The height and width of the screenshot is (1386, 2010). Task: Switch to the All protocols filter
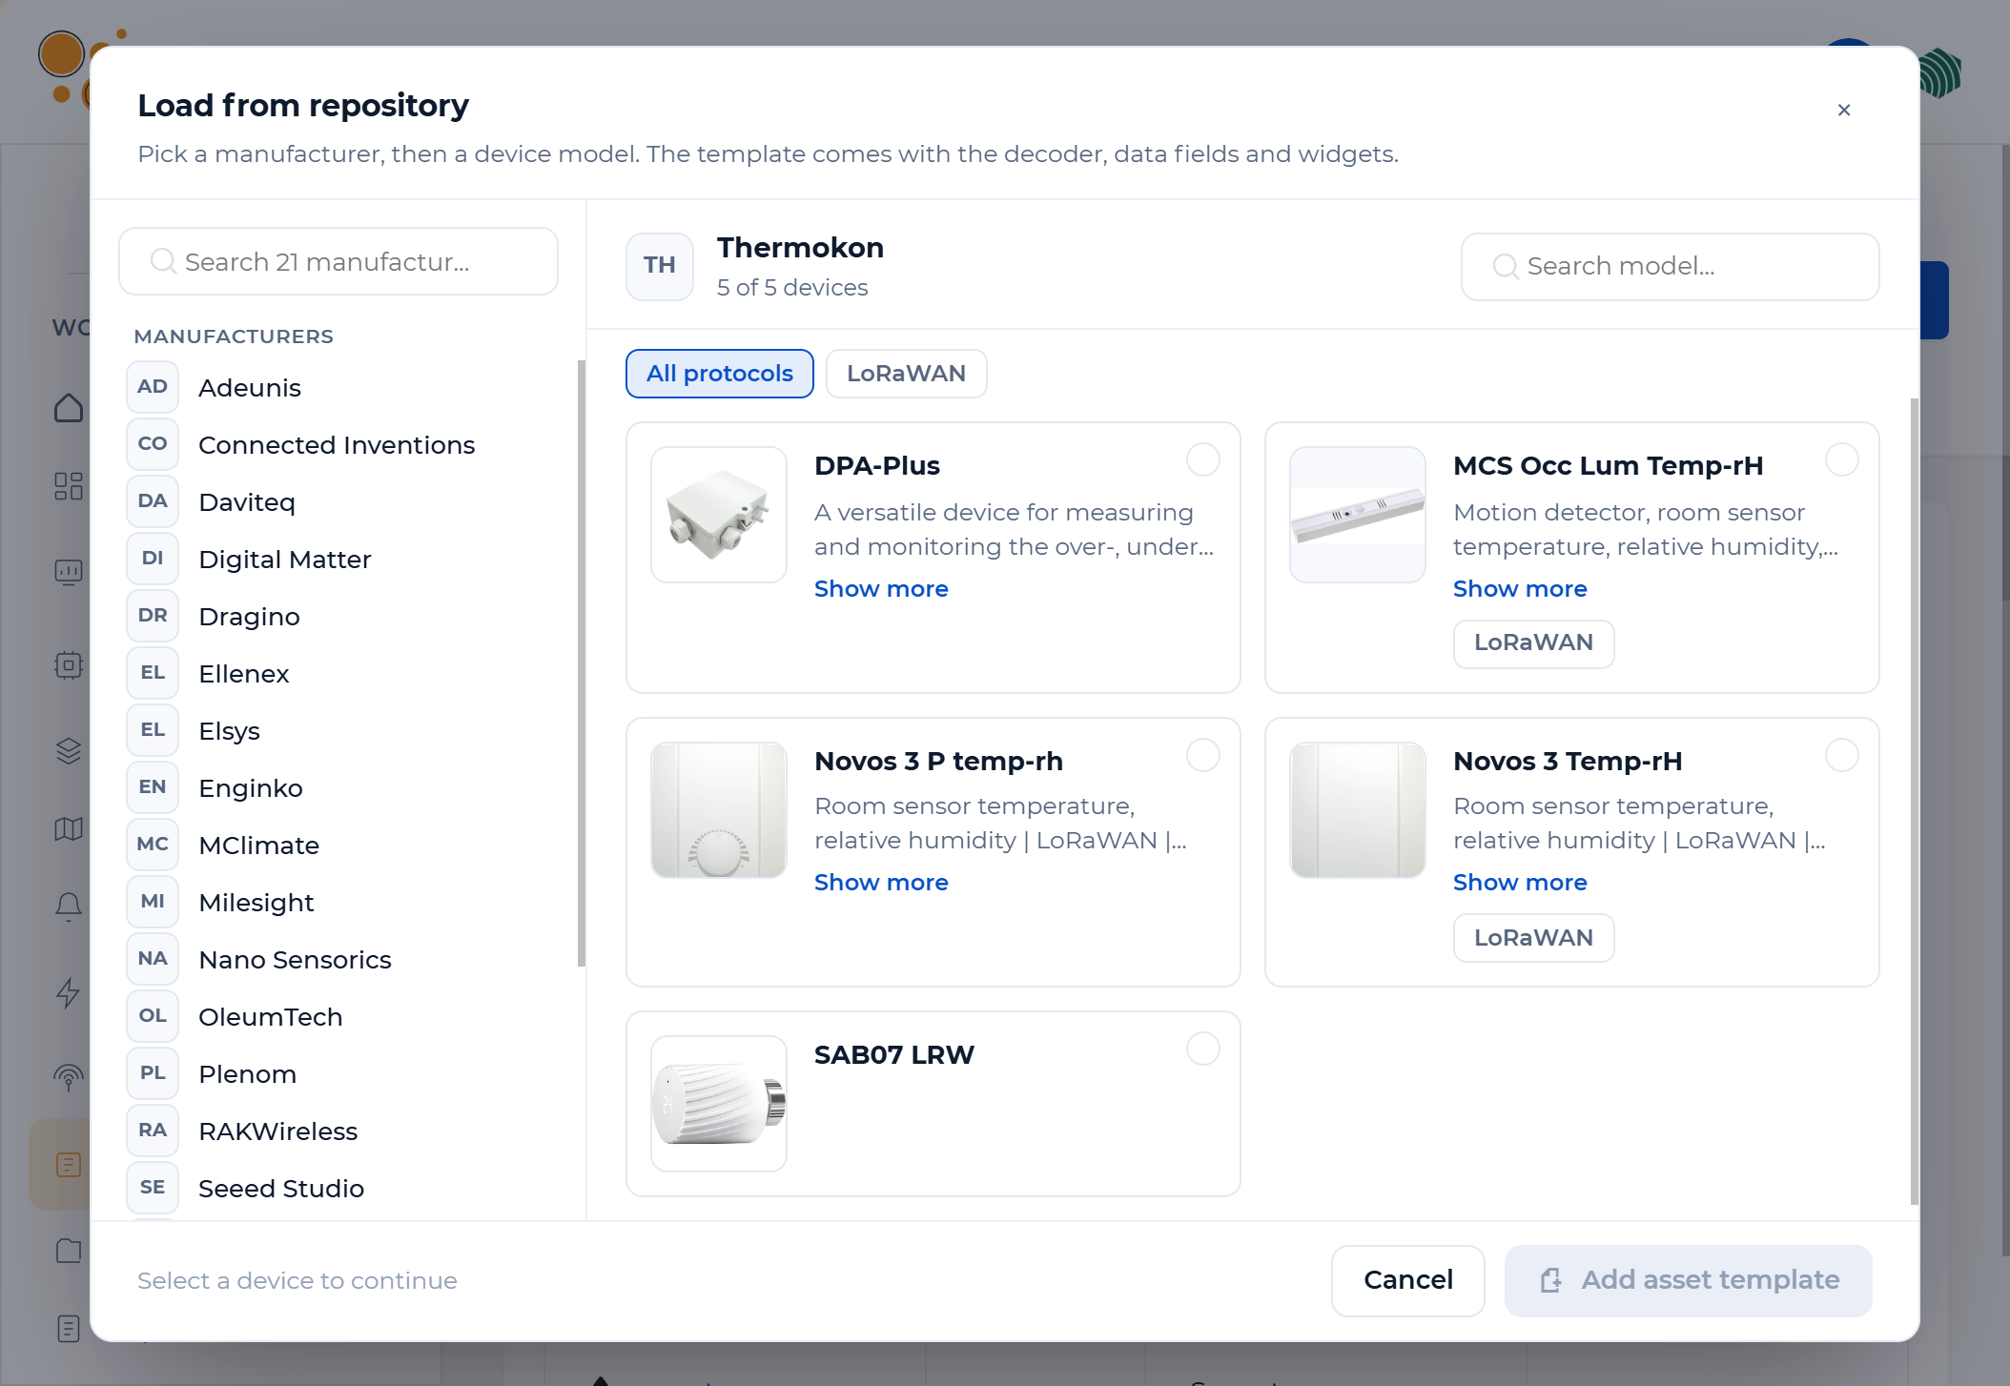click(720, 374)
